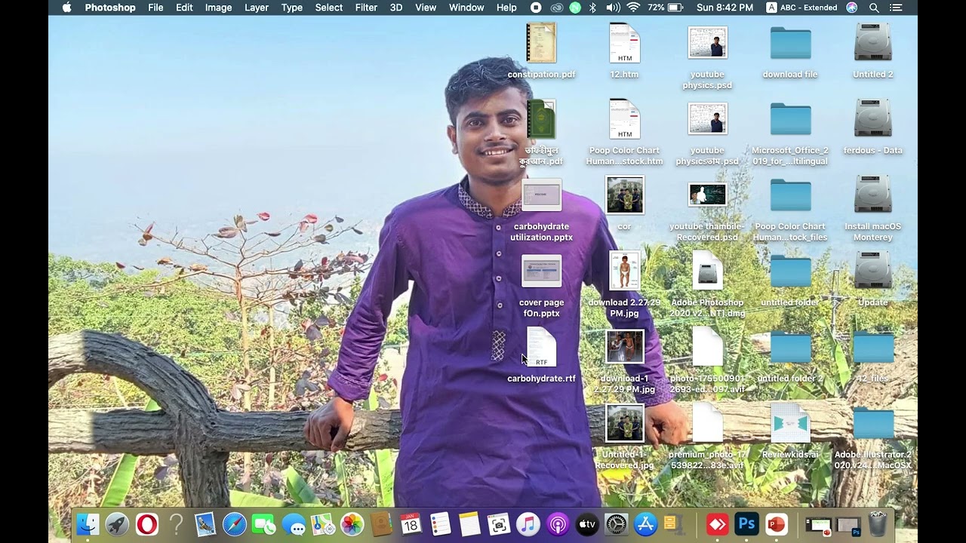Viewport: 966px width, 543px height.
Task: Open the Trash in the Dock
Action: (878, 524)
